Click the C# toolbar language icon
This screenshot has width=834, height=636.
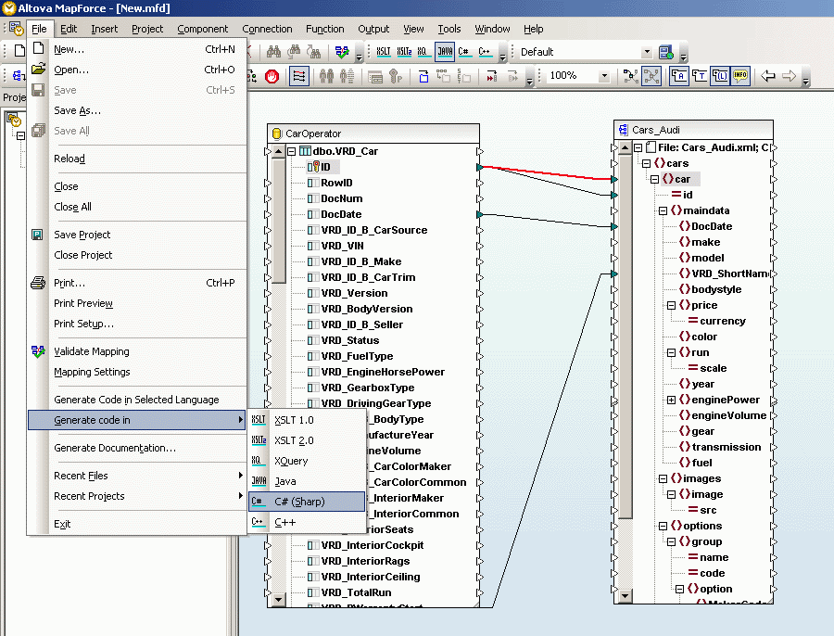pyautogui.click(x=464, y=52)
